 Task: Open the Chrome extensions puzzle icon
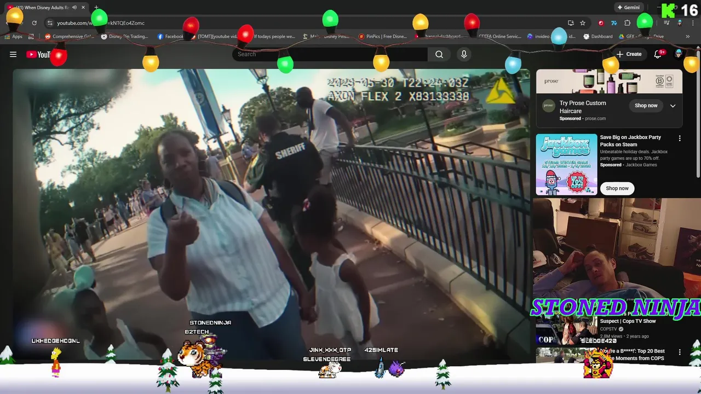tap(628, 23)
